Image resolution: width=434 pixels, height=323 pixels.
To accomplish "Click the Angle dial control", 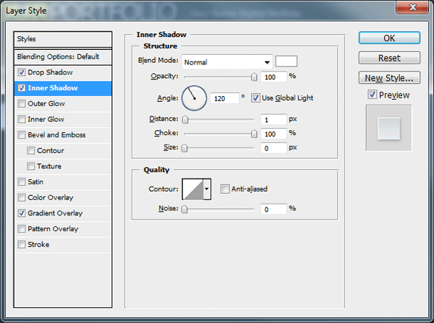I will 194,98.
